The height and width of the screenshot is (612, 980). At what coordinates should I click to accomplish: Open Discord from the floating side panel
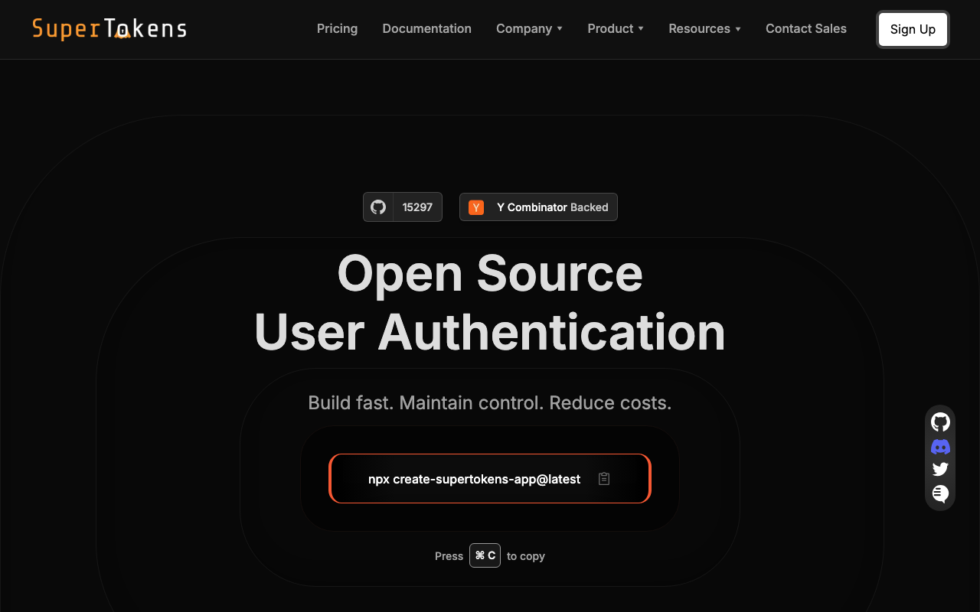pos(940,447)
